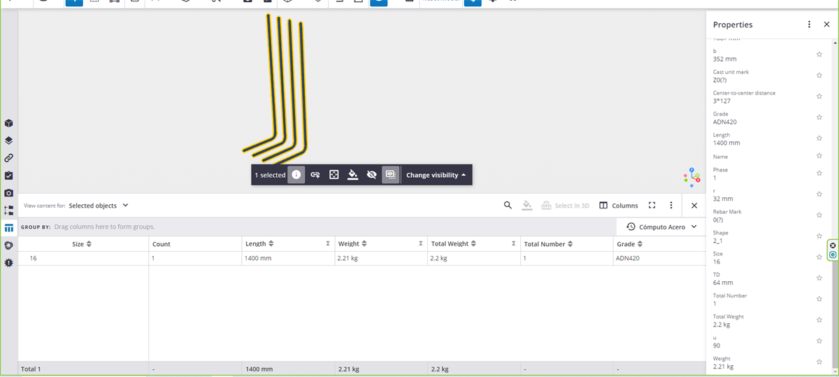Click the info icon in selection toolbar
Viewport: 839px width, 377px height.
296,175
